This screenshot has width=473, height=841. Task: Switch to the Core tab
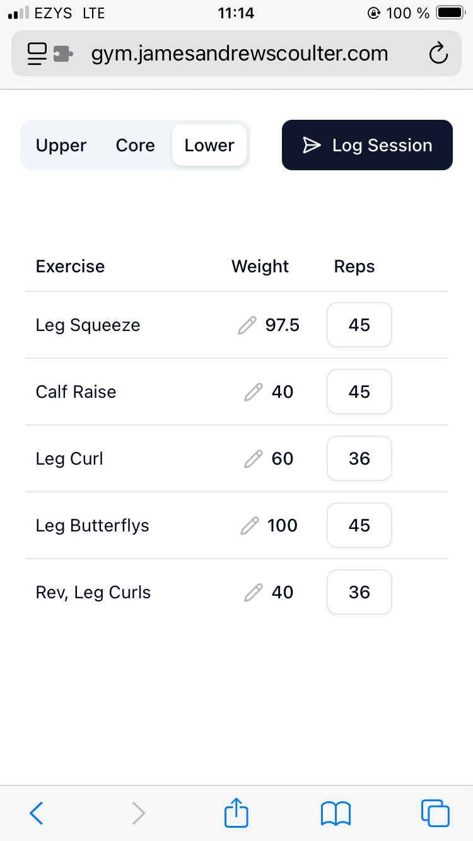(x=135, y=145)
